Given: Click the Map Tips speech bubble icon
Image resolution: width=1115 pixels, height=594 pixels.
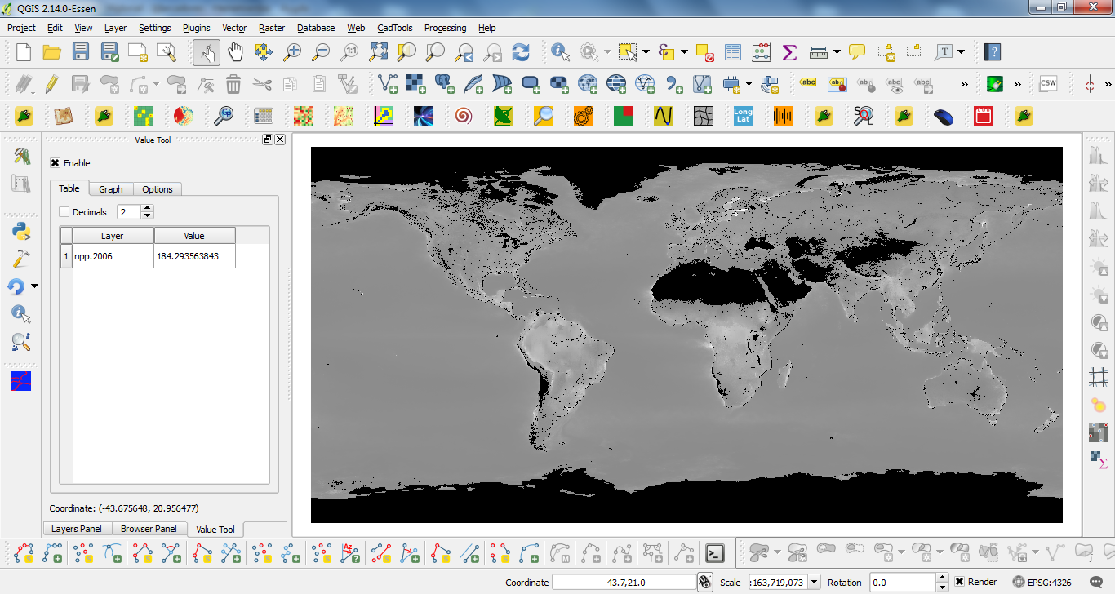Looking at the screenshot, I should pos(857,52).
